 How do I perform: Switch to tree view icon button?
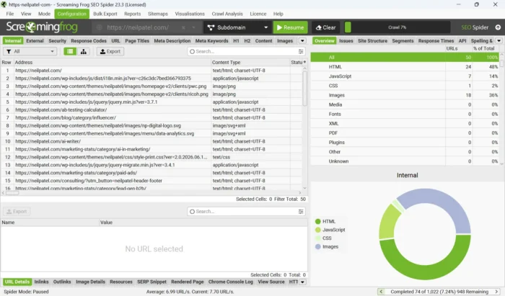coord(84,51)
